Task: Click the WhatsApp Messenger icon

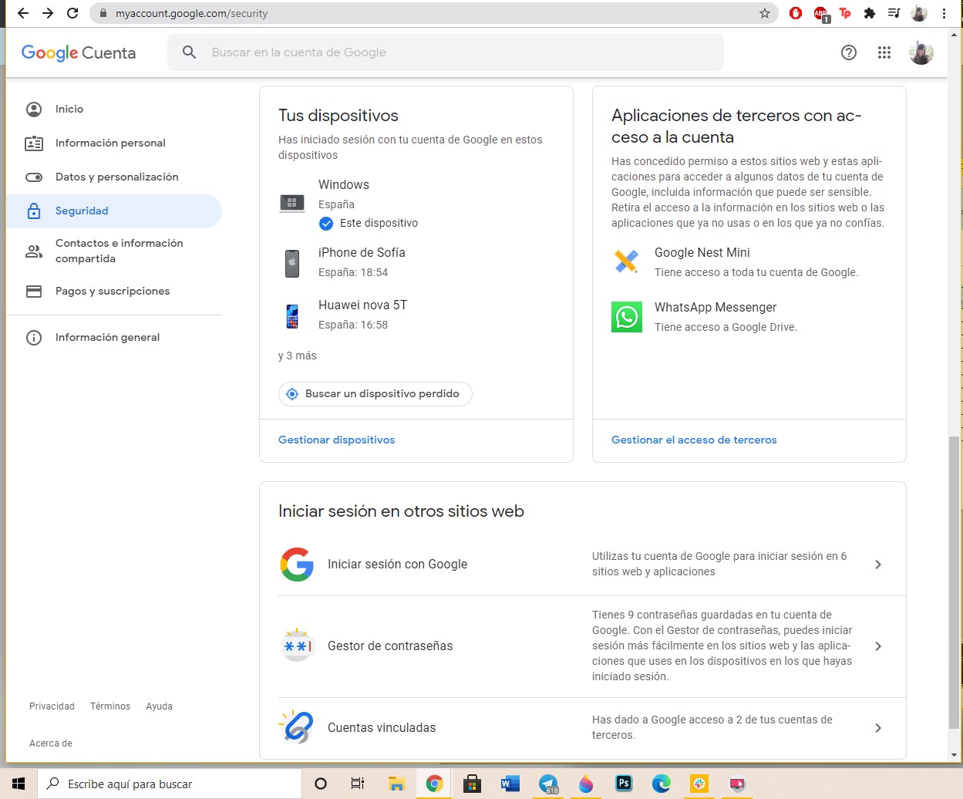Action: coord(627,317)
